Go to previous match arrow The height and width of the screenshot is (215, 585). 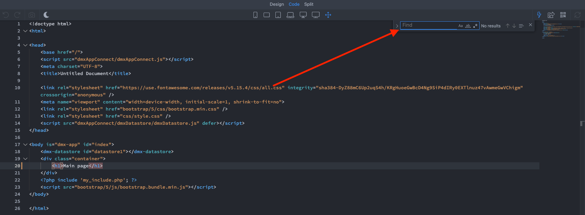(508, 26)
